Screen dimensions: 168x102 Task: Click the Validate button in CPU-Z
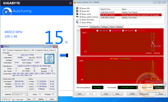[41, 99]
